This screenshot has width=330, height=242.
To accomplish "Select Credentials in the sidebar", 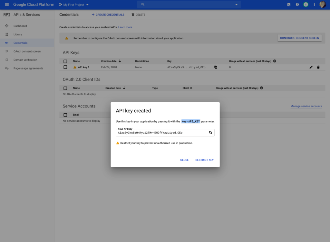I will coord(20,43).
